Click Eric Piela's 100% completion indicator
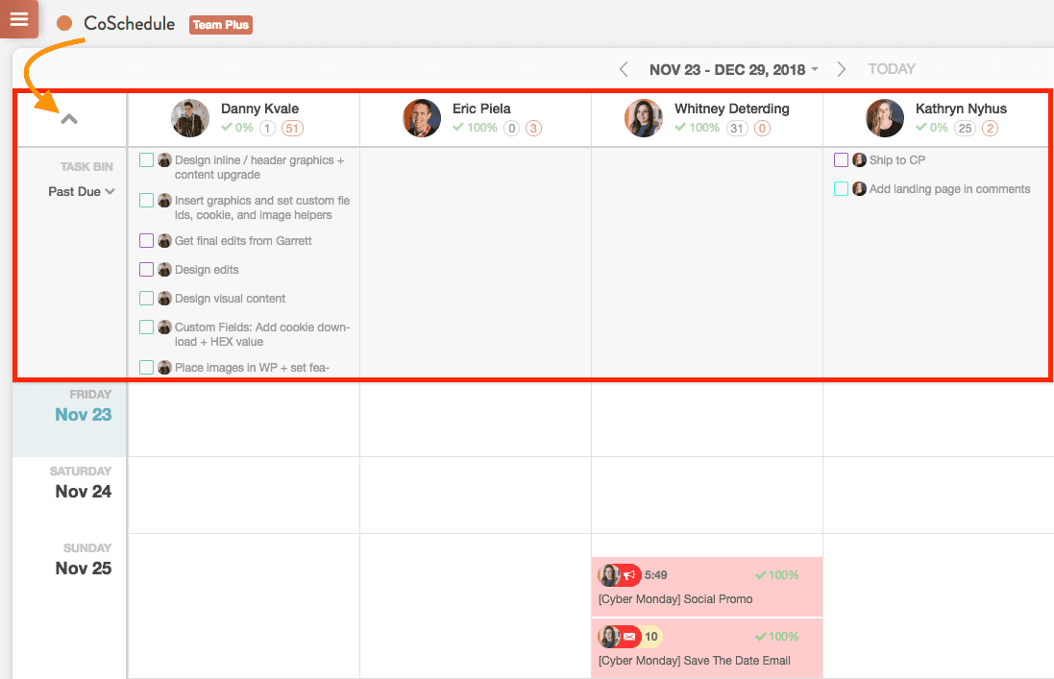 [x=475, y=128]
